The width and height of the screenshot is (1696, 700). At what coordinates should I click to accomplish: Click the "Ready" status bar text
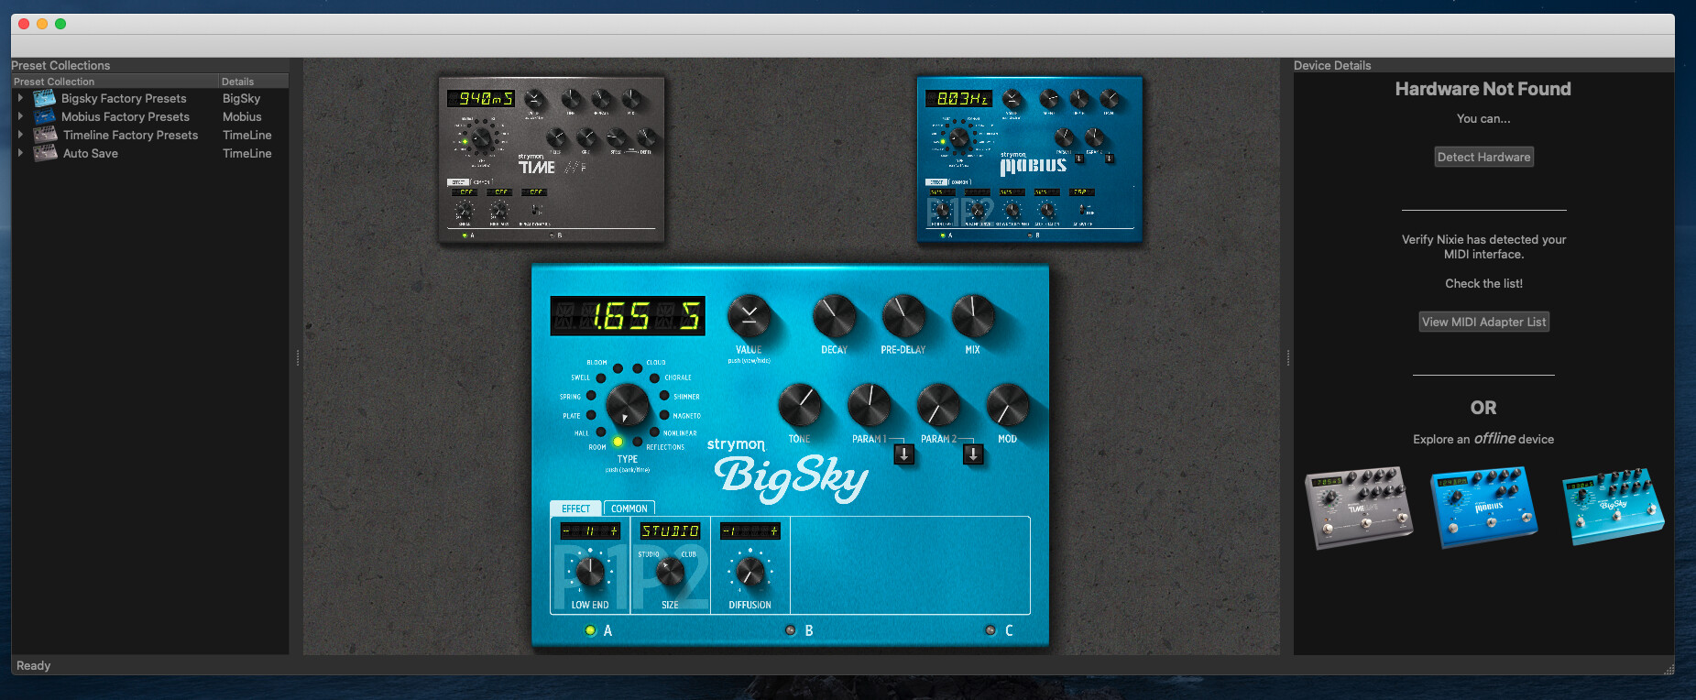(x=34, y=665)
